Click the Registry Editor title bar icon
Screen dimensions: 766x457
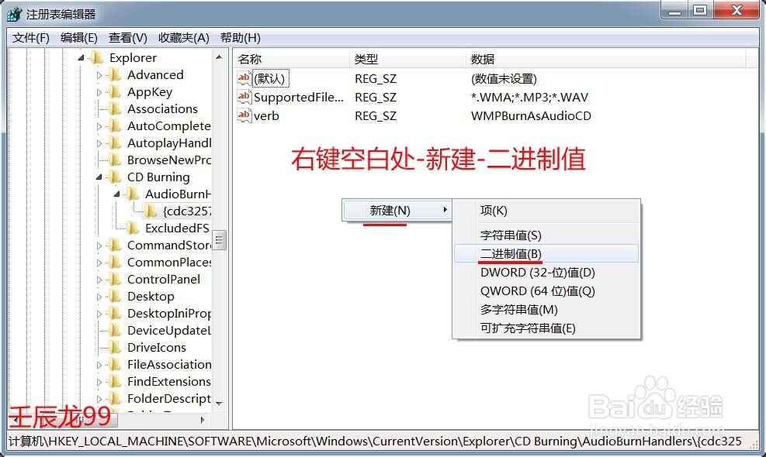point(14,14)
